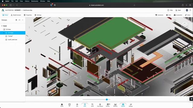Enable First Person navigation
This screenshot has height=108, width=193.
tap(100, 105)
